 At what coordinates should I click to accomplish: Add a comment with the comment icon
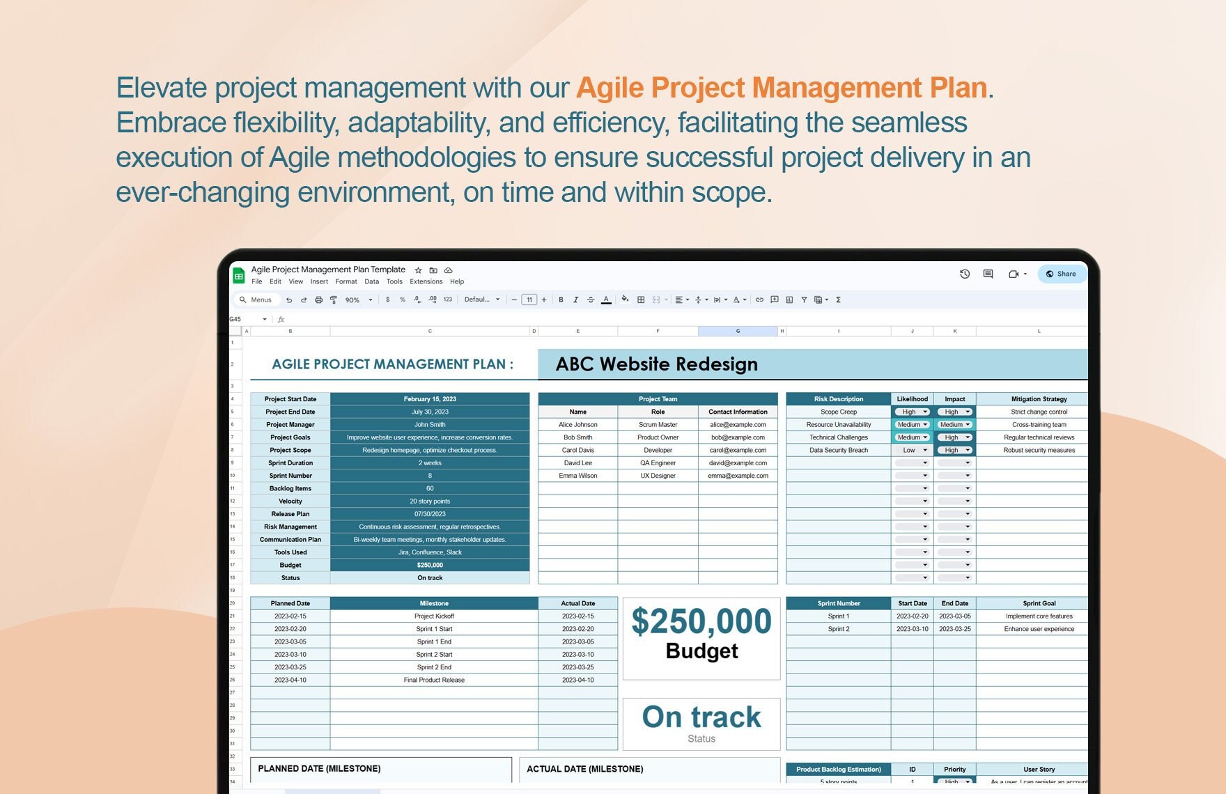774,299
